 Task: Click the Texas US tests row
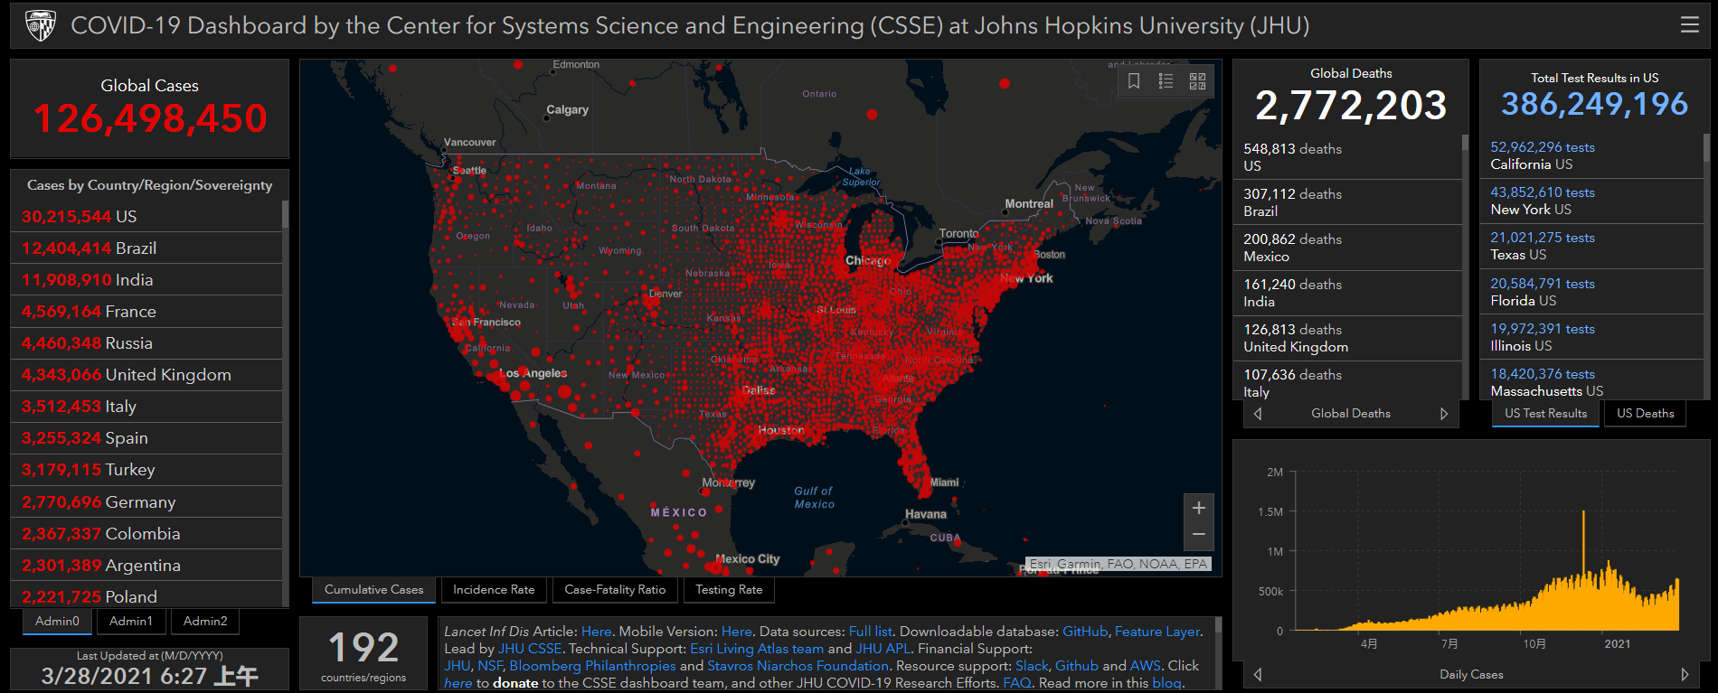click(x=1591, y=246)
